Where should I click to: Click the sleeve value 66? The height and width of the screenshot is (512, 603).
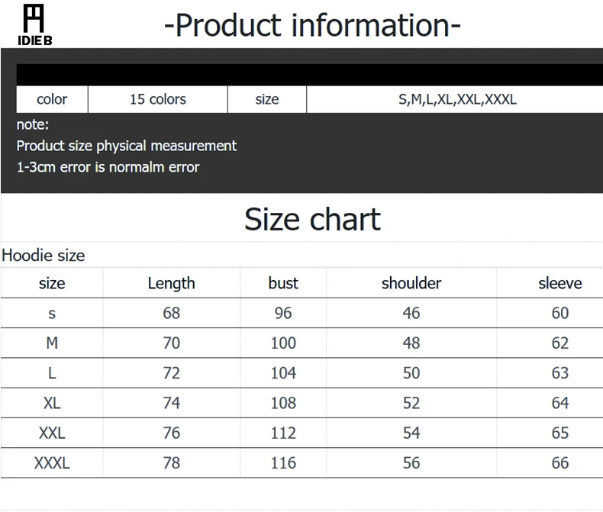(559, 463)
